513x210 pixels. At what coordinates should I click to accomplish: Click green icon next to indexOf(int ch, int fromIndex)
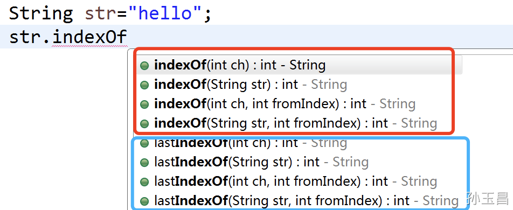(144, 104)
